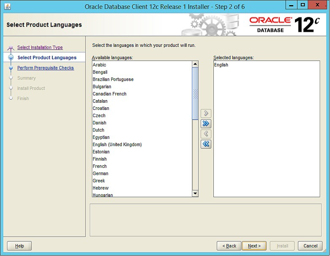
Task: Click the Oracle 12c Database logo
Action: pos(284,25)
